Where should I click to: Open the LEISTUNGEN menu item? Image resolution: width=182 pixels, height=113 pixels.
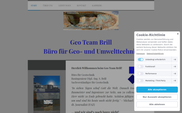coord(65,5)
